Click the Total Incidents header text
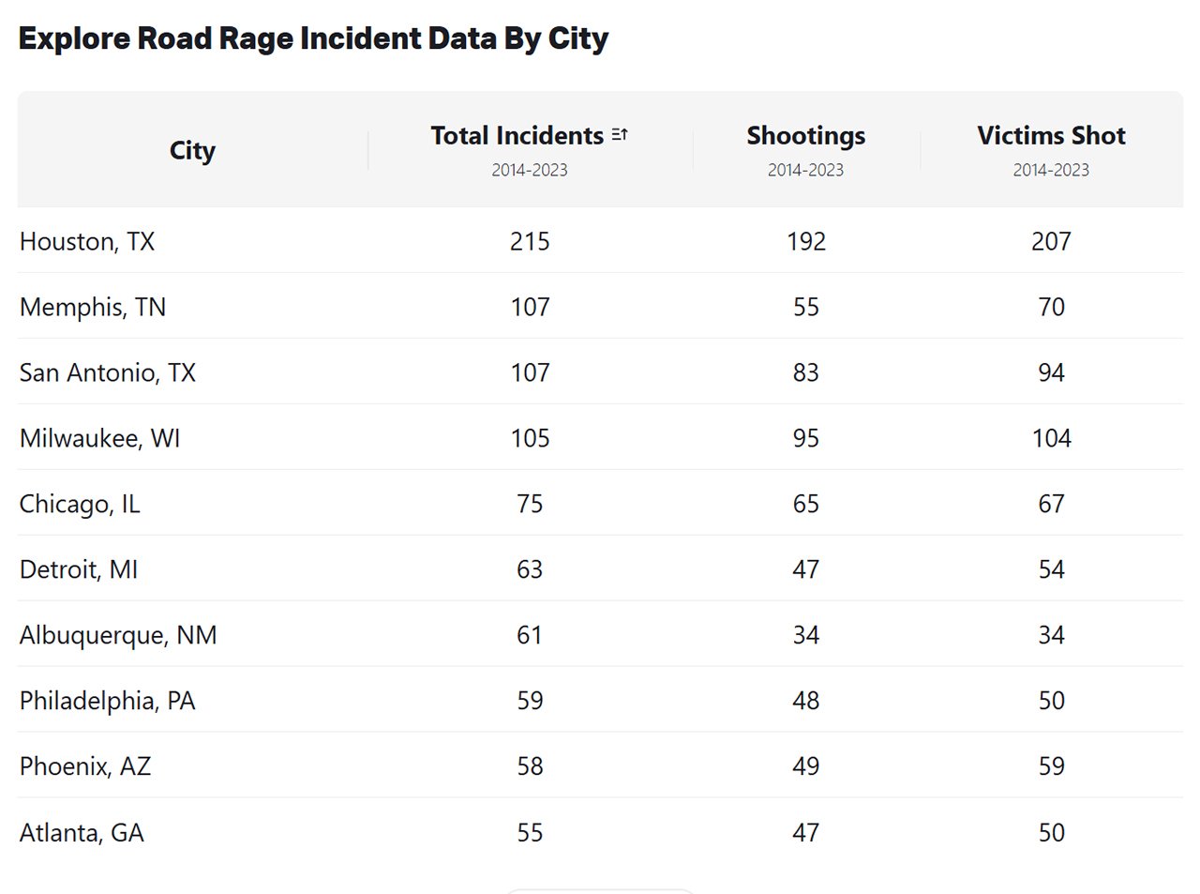 (517, 136)
